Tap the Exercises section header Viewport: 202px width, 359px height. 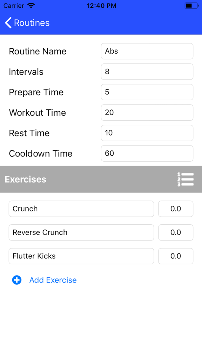[25, 179]
